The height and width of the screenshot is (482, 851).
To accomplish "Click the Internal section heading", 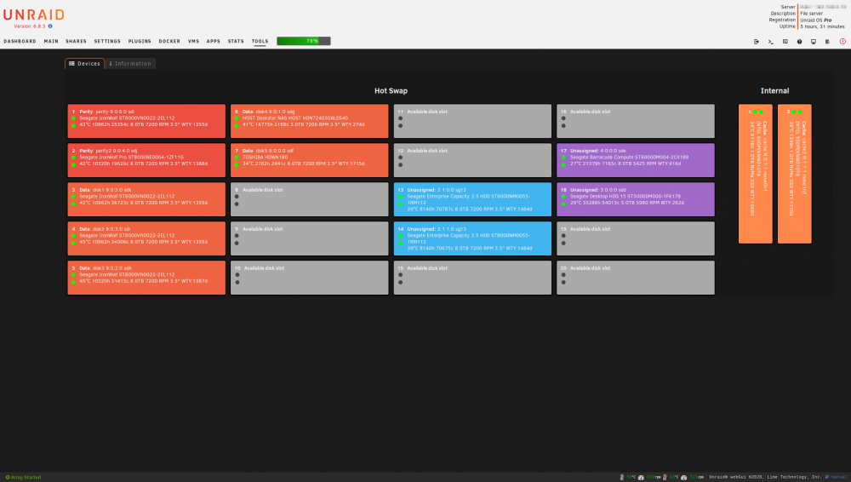I will click(775, 91).
